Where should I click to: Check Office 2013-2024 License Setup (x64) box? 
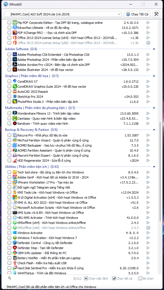[x=9, y=38]
